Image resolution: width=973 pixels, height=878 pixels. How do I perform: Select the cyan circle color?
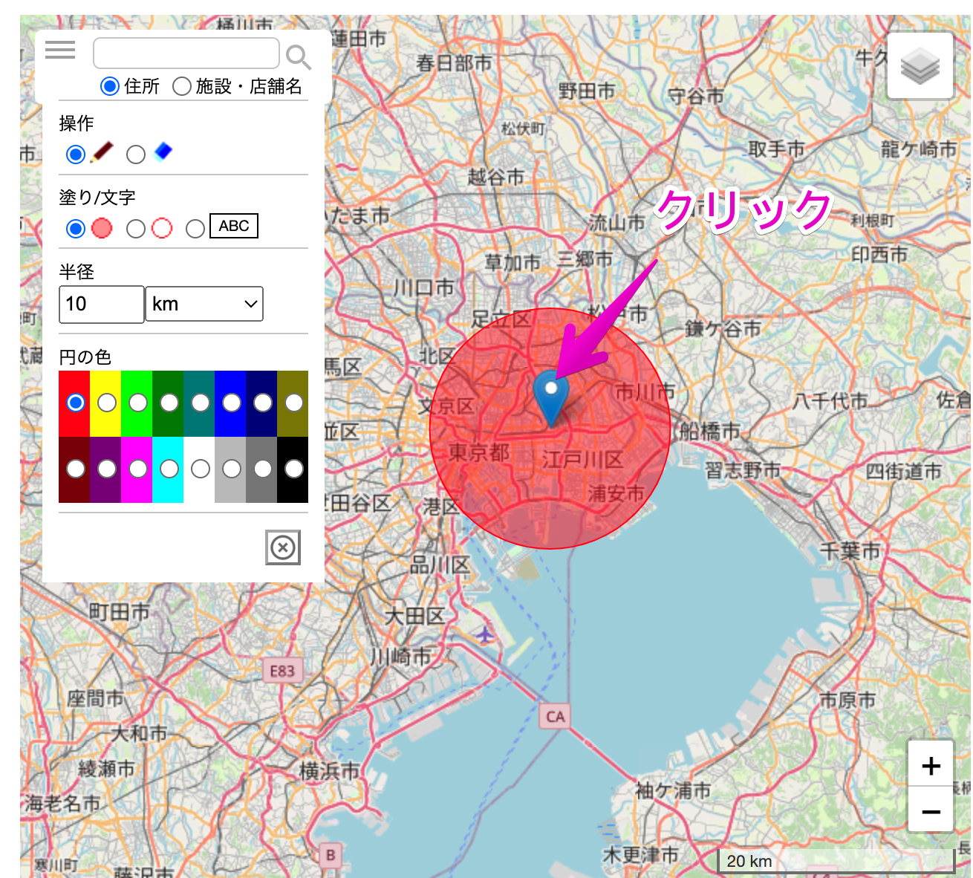click(169, 469)
